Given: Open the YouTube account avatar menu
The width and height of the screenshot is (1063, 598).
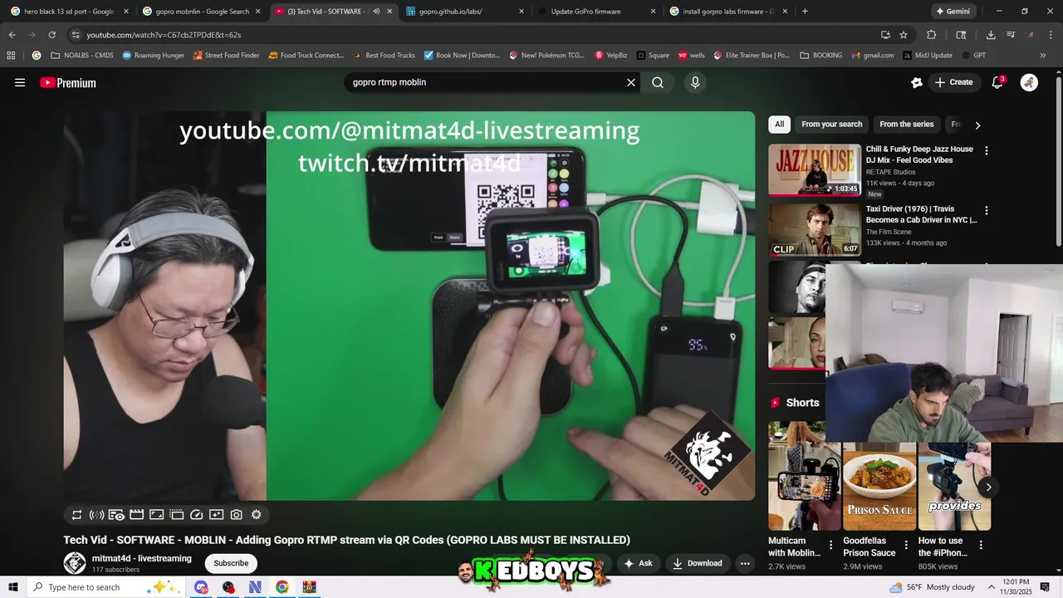Looking at the screenshot, I should point(1029,82).
